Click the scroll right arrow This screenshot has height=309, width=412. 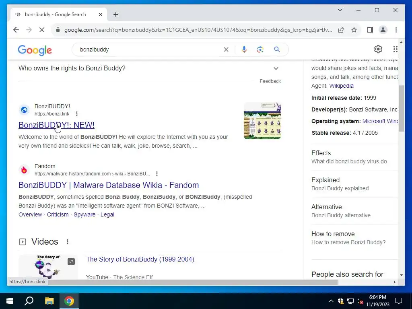(x=394, y=282)
